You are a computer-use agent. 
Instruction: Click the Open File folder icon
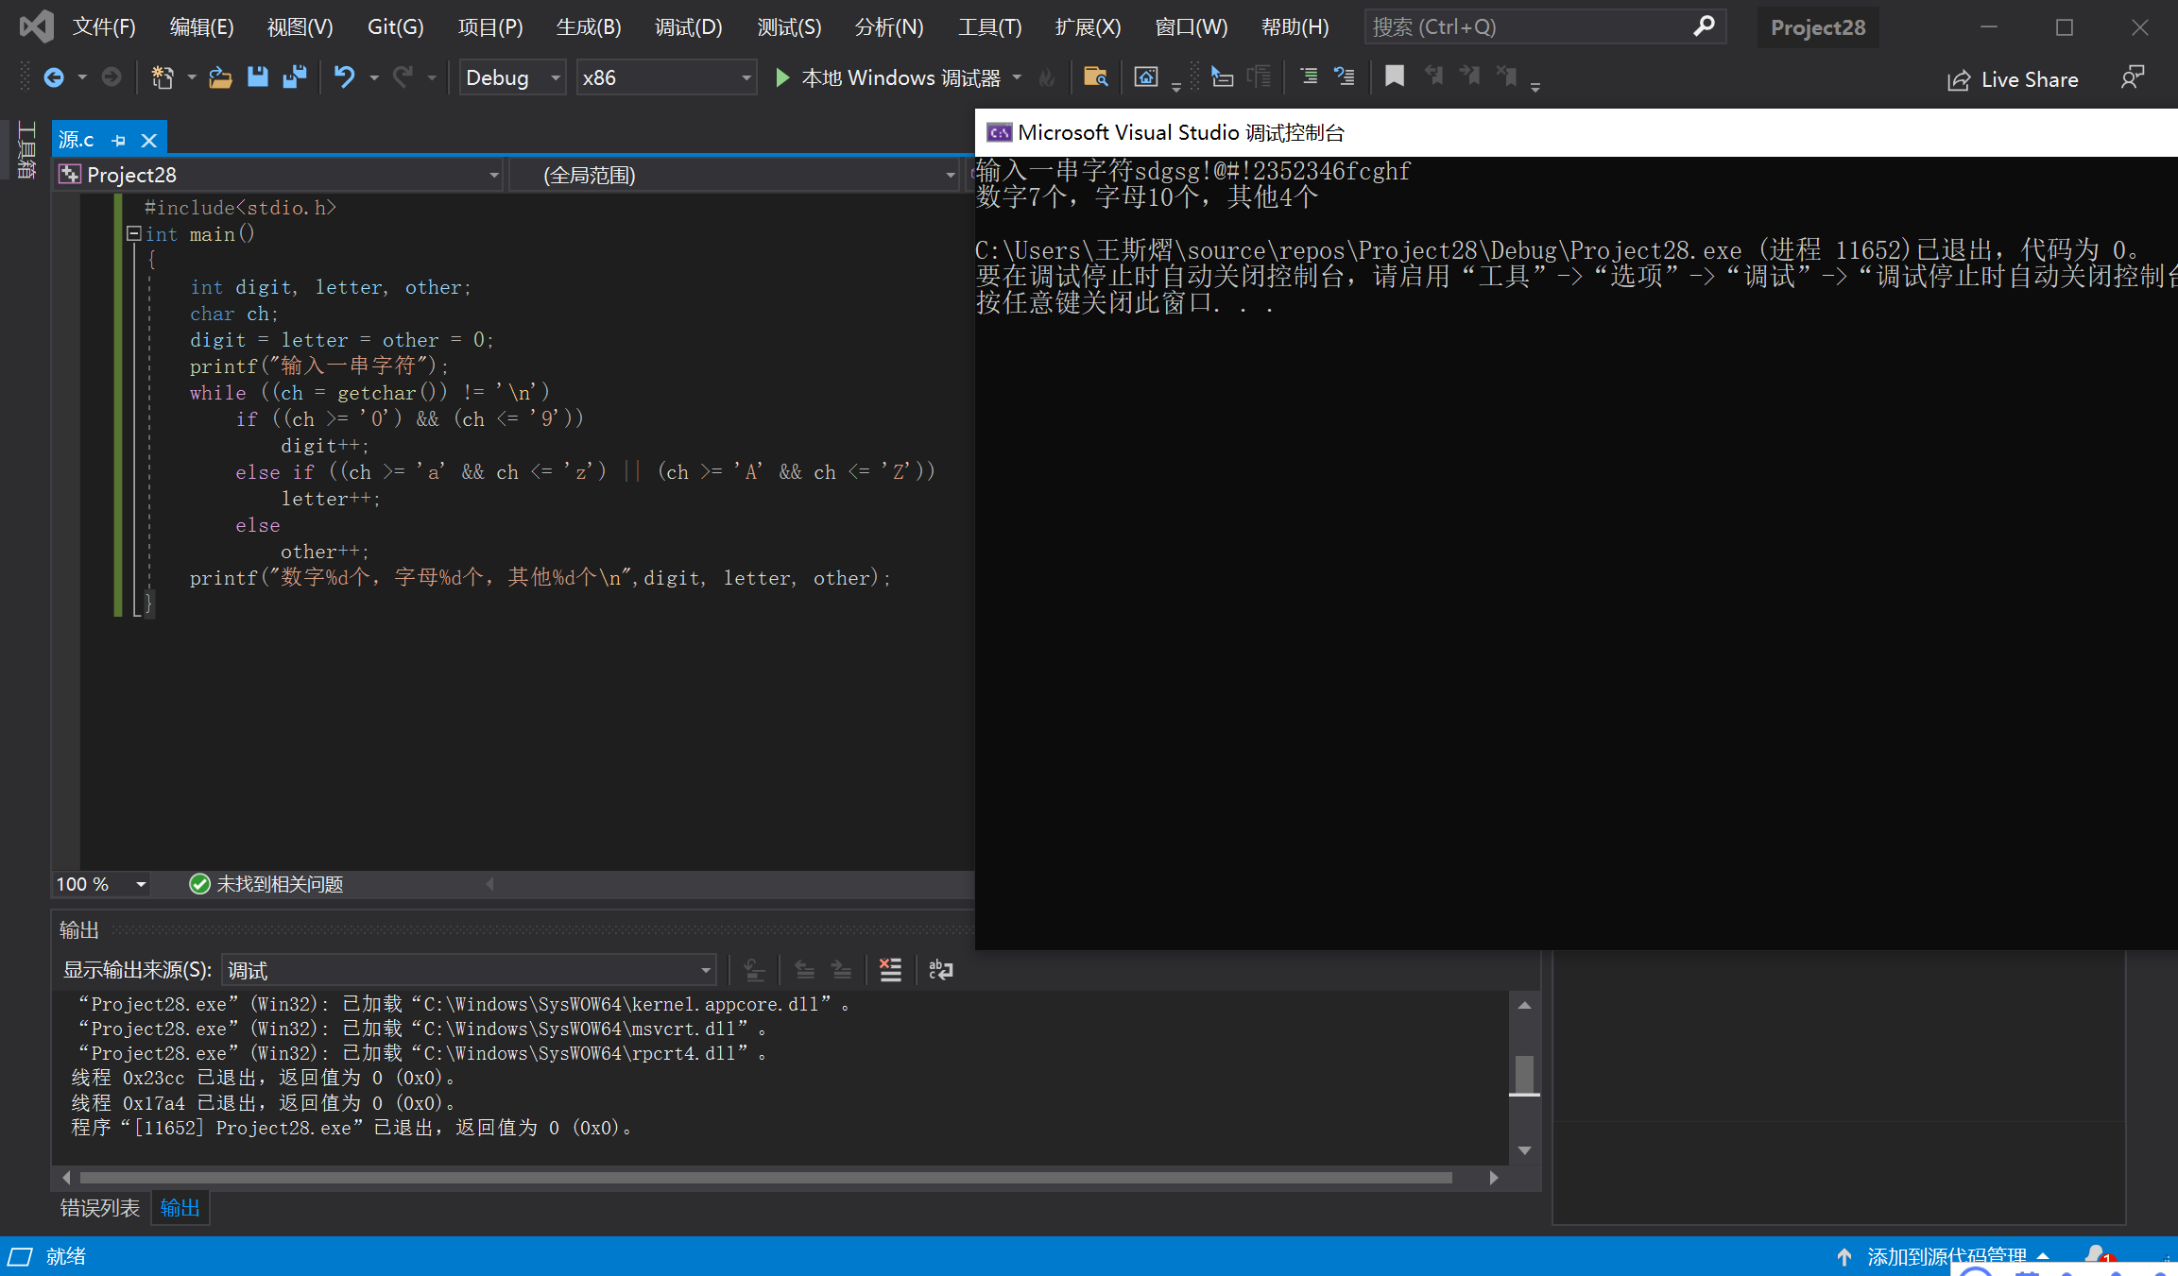coord(220,77)
